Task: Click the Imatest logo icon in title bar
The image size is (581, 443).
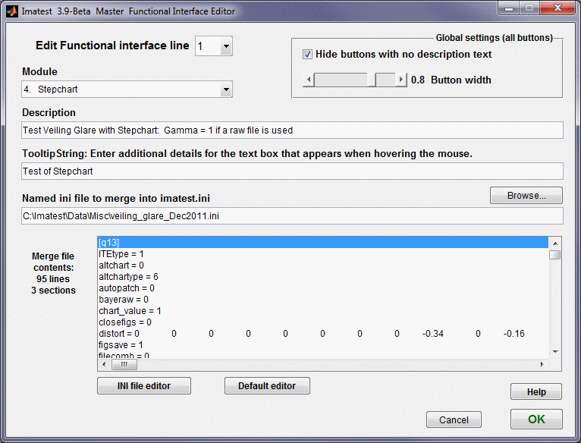Action: 11,11
